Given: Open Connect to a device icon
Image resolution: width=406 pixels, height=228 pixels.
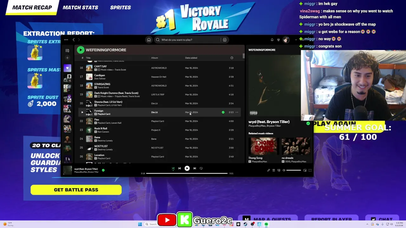Looking at the screenshot, I should [279, 170].
